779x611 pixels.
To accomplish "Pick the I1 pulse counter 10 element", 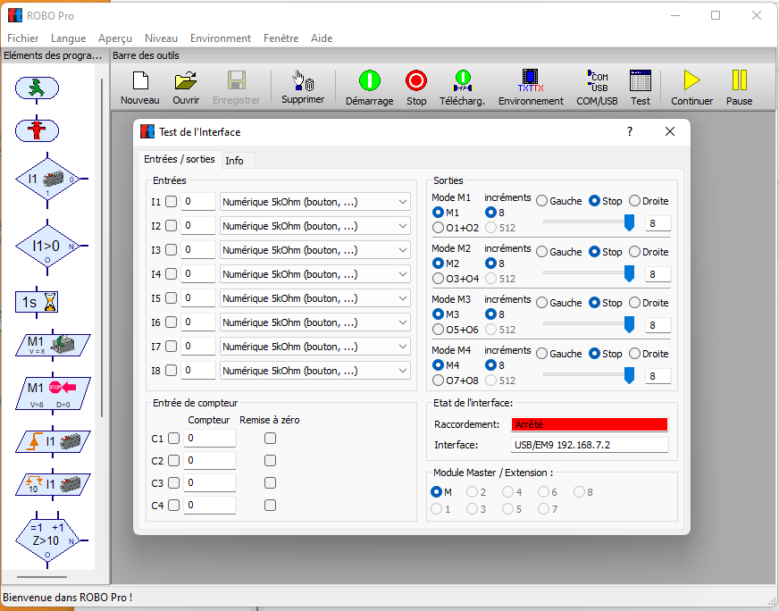I will click(53, 484).
